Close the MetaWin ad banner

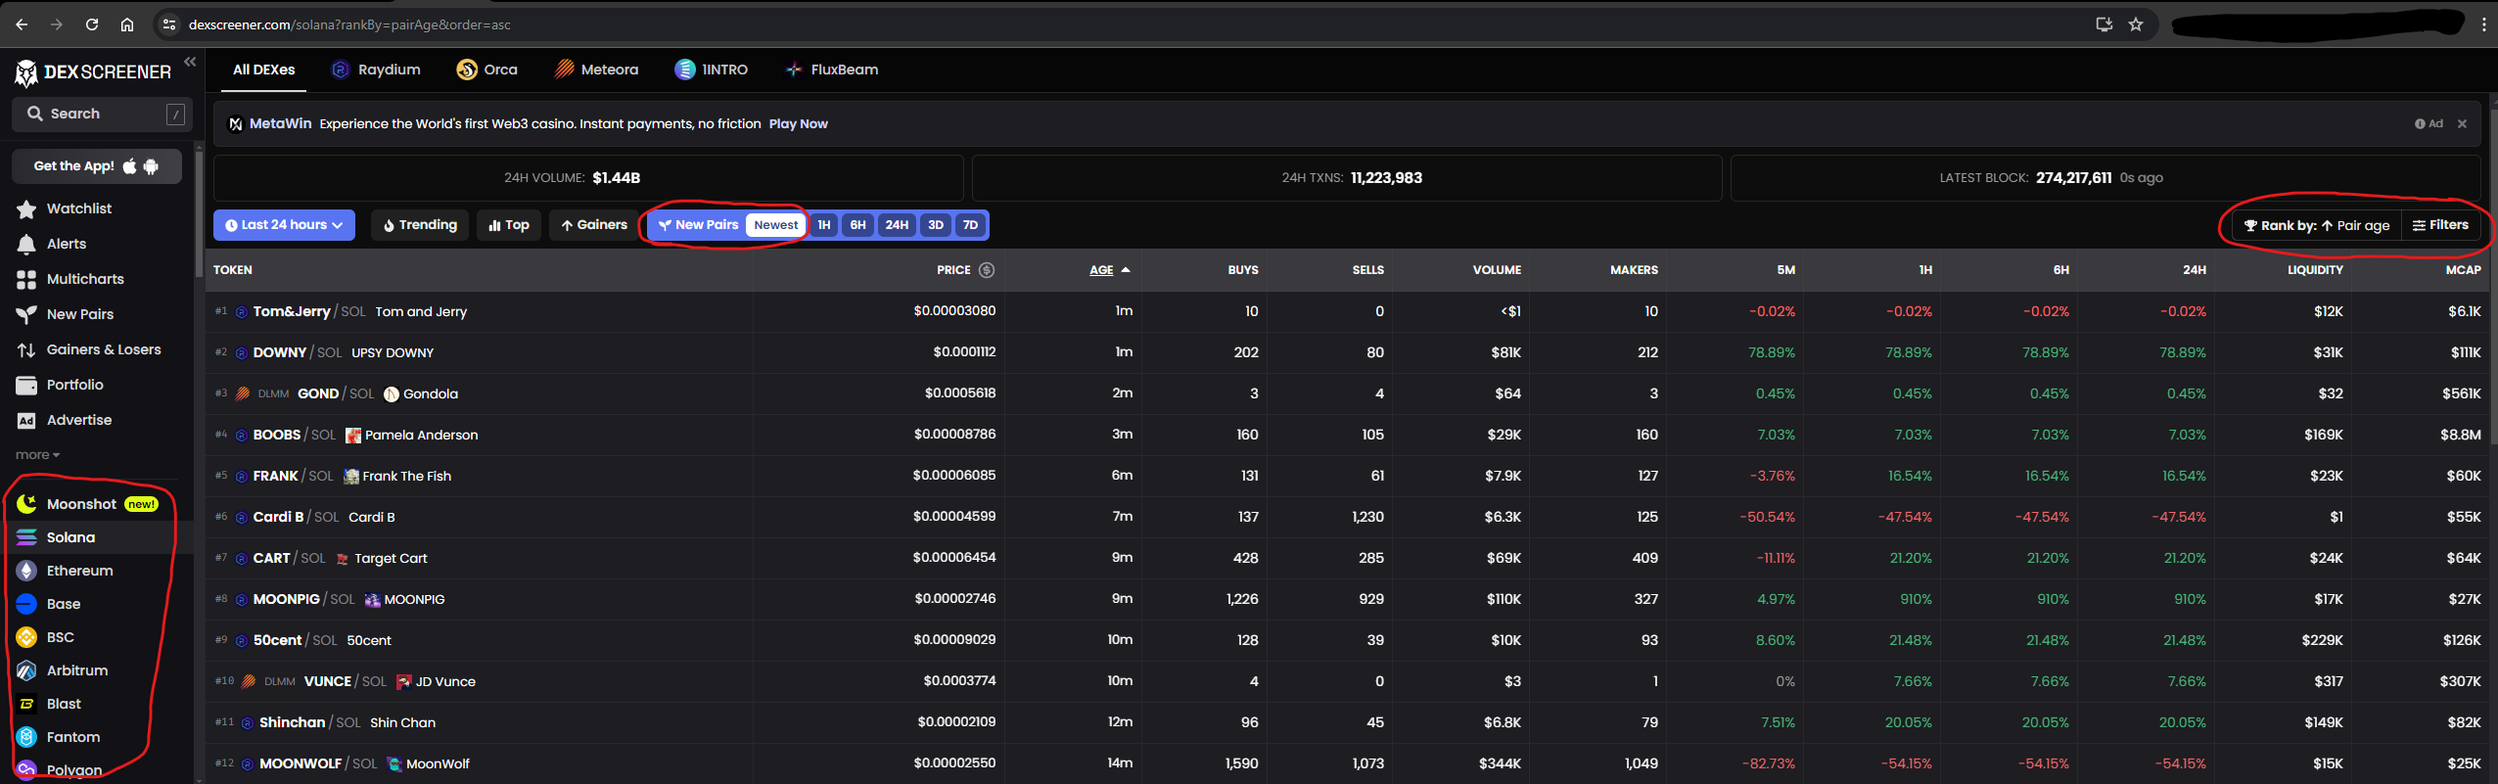click(2462, 124)
